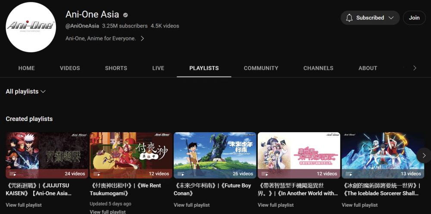Open the Iceblade Sorcerer playlist thumbnail
431x214 pixels.
383,155
